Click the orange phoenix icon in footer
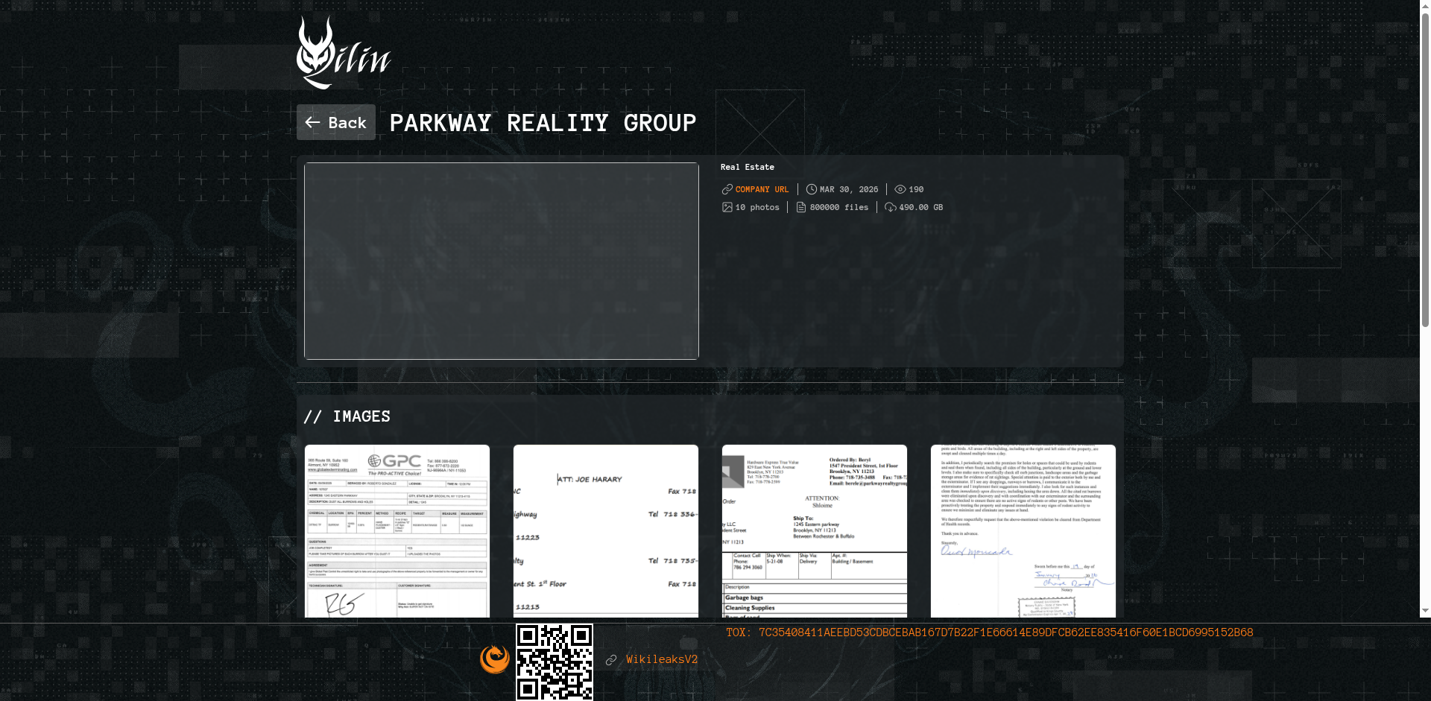 pyautogui.click(x=495, y=659)
